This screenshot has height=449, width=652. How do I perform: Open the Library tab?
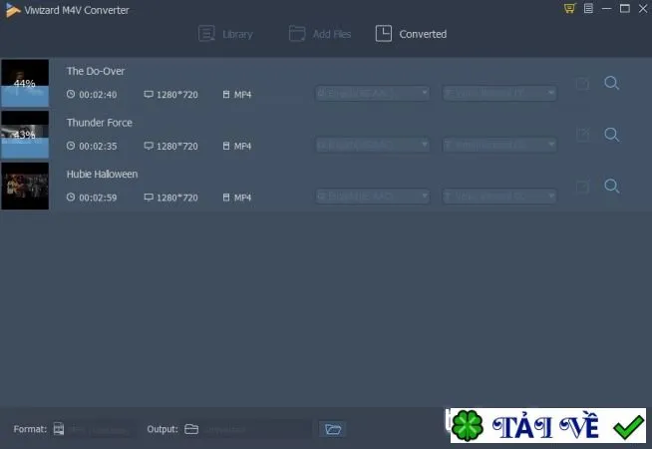pos(225,34)
